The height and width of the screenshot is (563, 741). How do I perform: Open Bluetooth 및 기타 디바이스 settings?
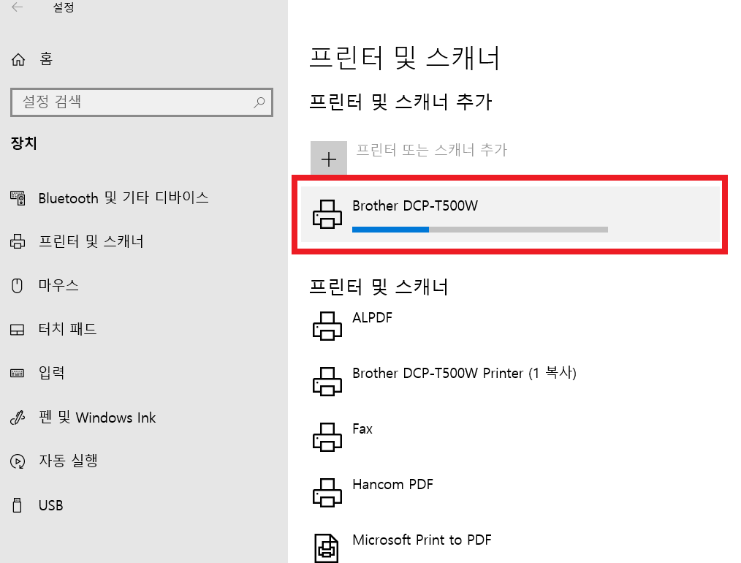point(123,197)
